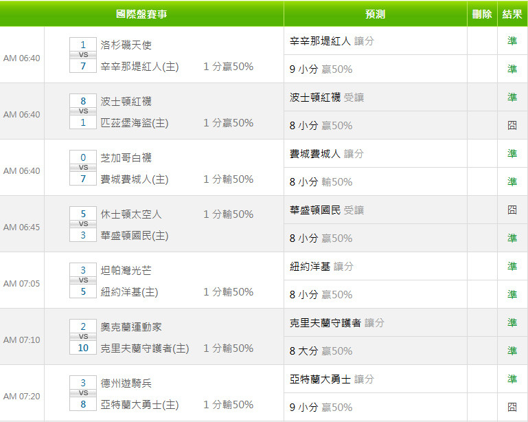Click 1 分輸50% beside 紐約洋基(主)
The height and width of the screenshot is (422, 528).
point(229,291)
